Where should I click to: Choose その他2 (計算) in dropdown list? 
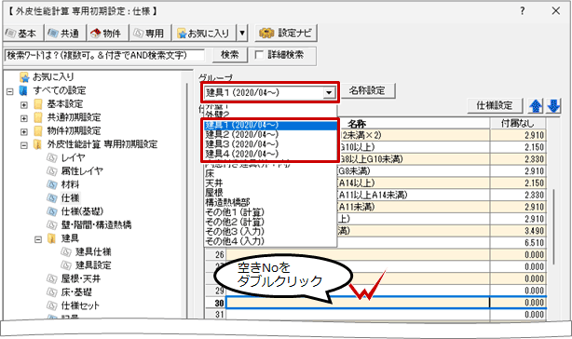(x=270, y=222)
